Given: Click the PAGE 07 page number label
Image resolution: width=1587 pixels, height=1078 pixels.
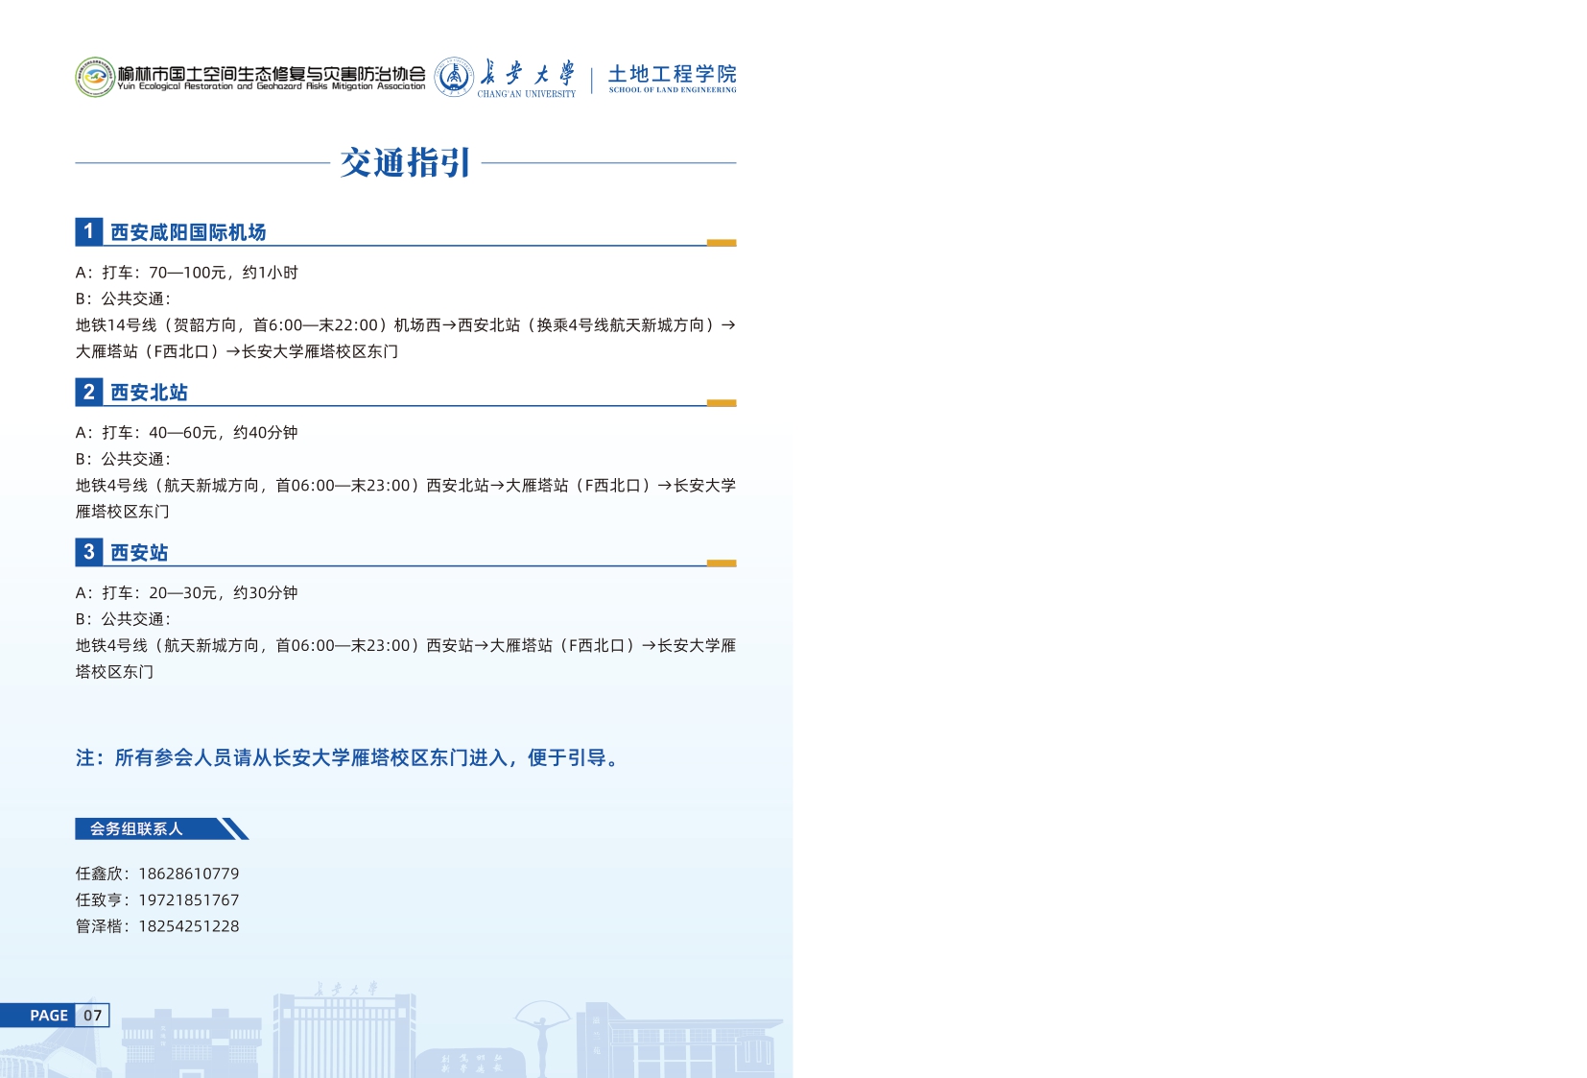Looking at the screenshot, I should tap(65, 1016).
